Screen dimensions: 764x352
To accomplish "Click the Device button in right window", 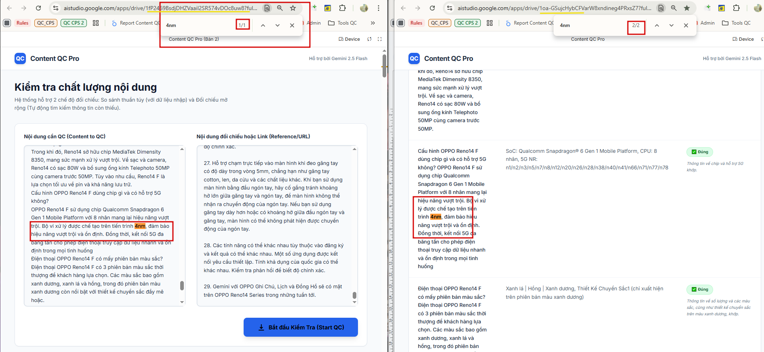I will [743, 39].
